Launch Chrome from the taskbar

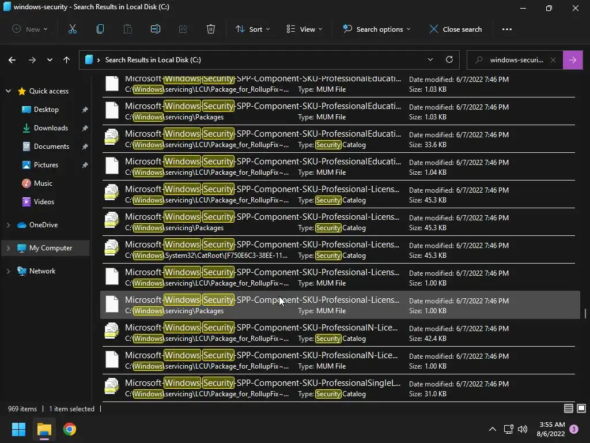pyautogui.click(x=70, y=429)
